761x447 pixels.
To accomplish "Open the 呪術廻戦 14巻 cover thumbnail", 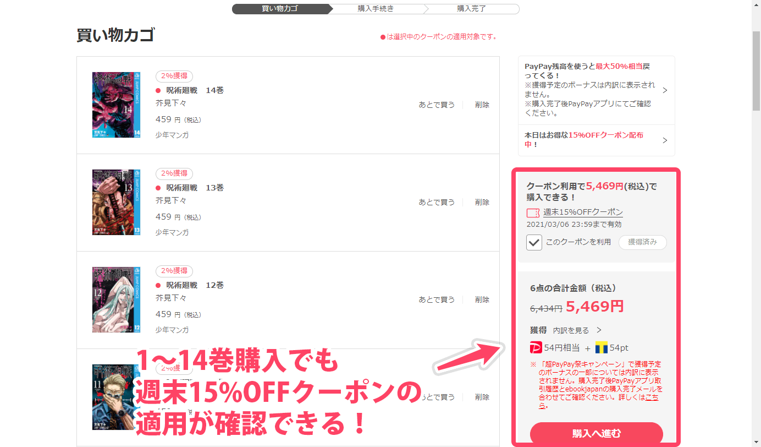I will tap(116, 105).
